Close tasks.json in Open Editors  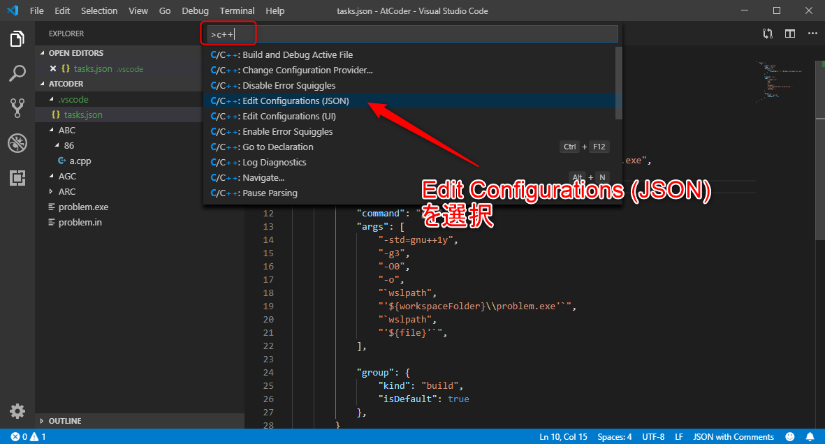(52, 68)
